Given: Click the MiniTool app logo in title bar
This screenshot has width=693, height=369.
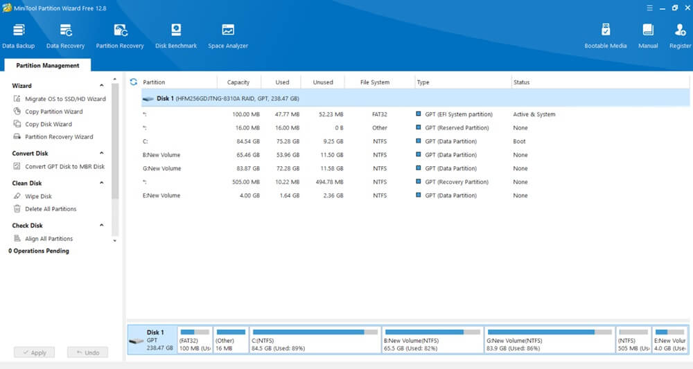Looking at the screenshot, I should 7,8.
